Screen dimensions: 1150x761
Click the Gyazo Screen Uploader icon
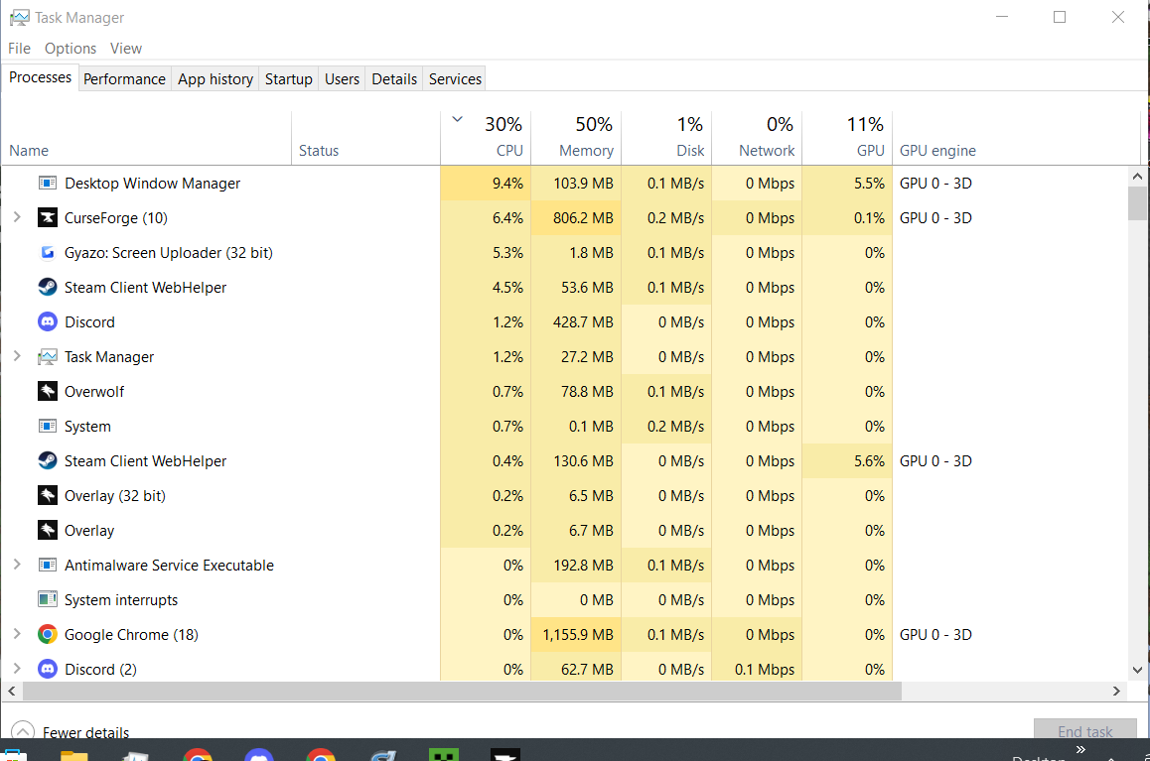[47, 253]
